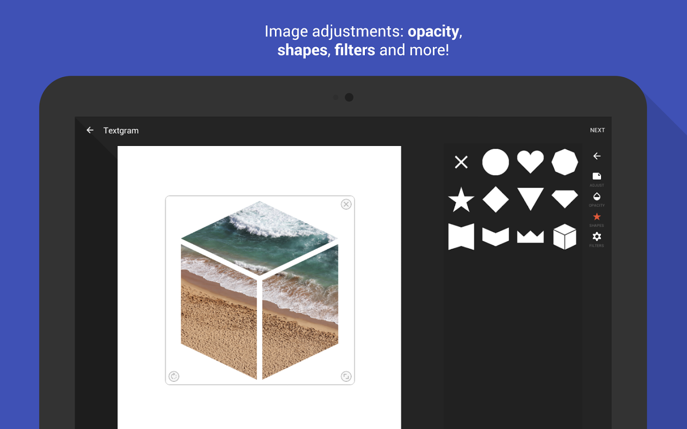Choose the gem diamond shape
This screenshot has width=687, height=429.
[565, 199]
